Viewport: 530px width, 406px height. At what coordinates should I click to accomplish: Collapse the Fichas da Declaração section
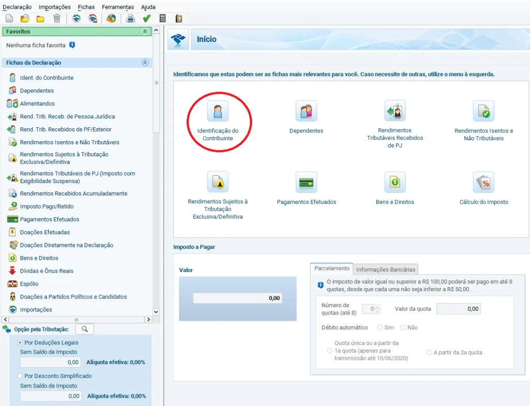(145, 63)
